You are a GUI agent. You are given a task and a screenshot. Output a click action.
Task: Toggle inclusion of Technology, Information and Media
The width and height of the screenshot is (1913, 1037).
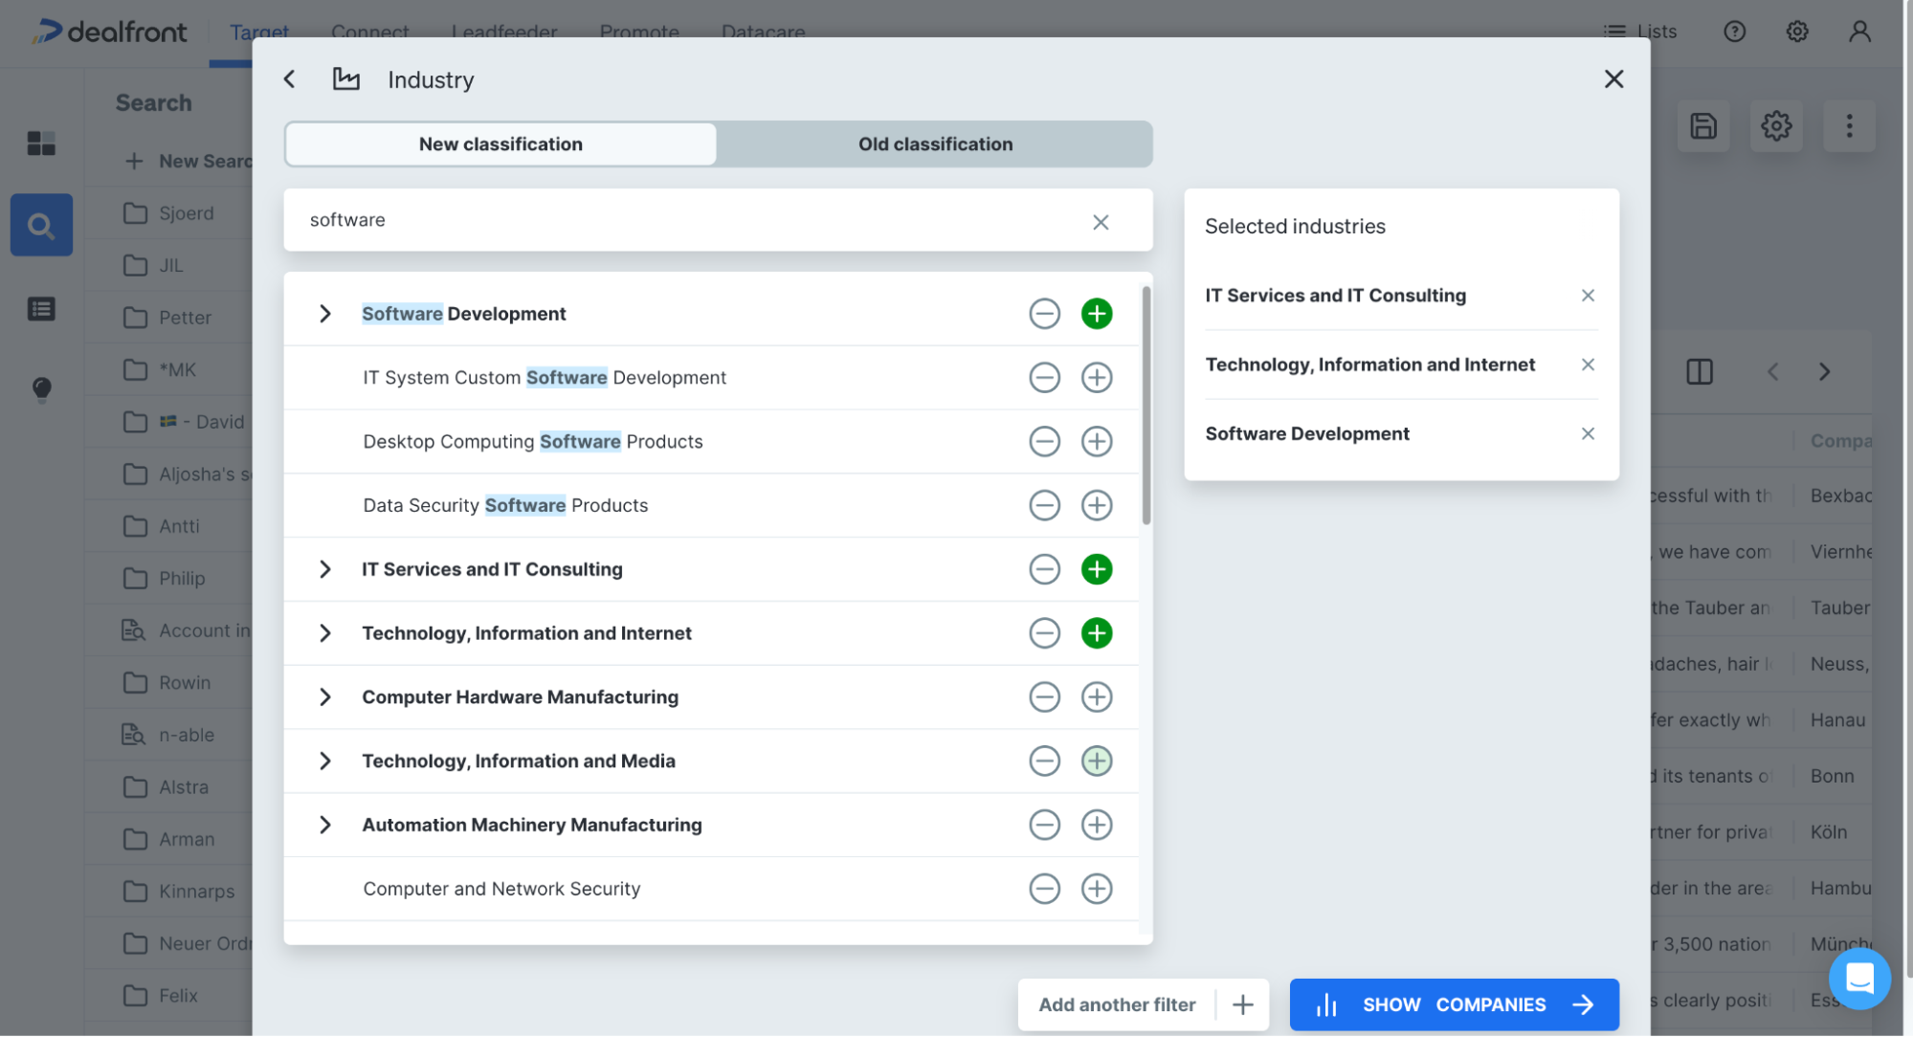[1097, 761]
